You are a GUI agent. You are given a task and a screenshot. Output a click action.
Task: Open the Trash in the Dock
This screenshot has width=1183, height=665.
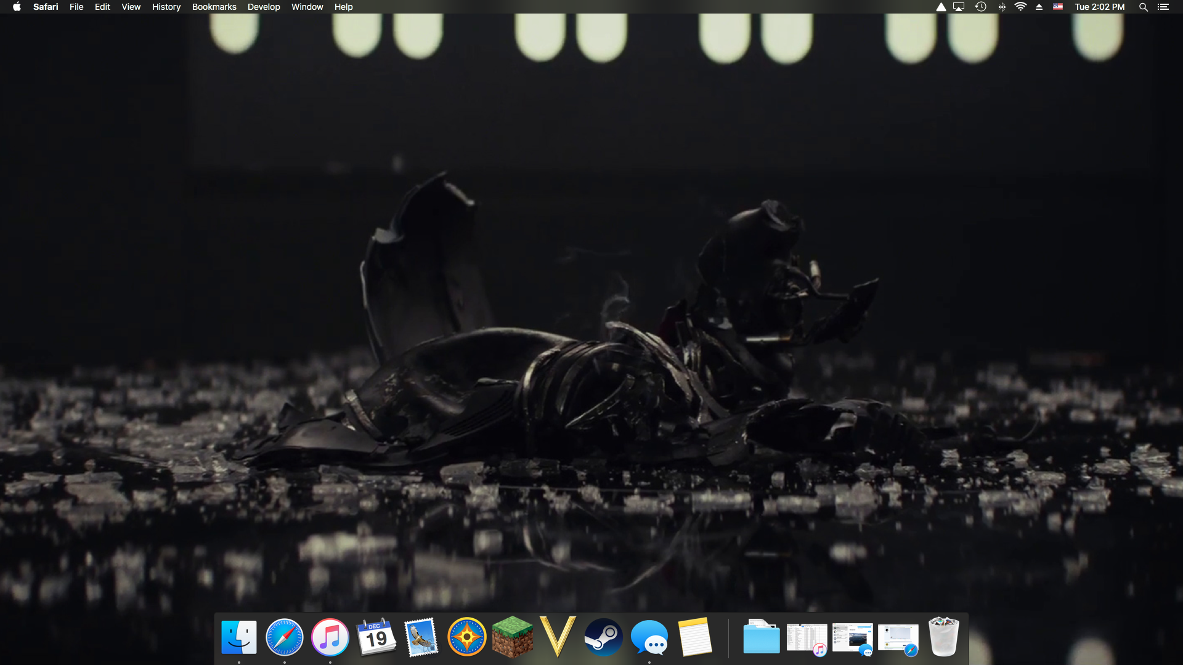[x=944, y=637]
